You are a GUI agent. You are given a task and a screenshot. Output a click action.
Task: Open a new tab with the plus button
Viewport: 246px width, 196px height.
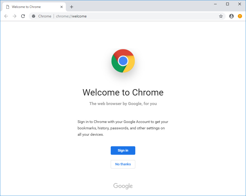point(72,7)
